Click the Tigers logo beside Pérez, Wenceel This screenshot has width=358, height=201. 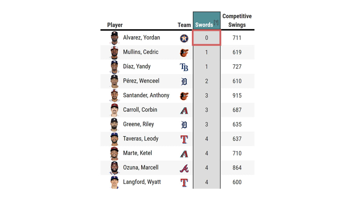(184, 81)
